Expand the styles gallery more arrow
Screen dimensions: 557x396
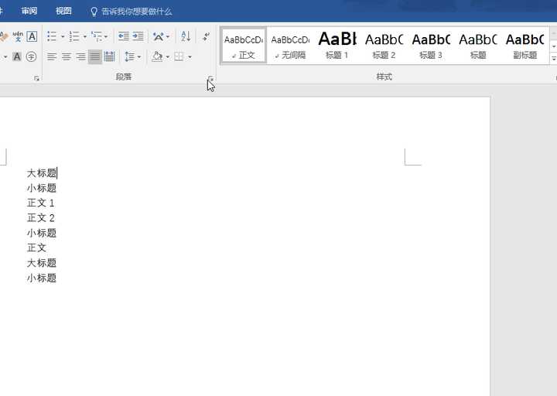tap(554, 58)
